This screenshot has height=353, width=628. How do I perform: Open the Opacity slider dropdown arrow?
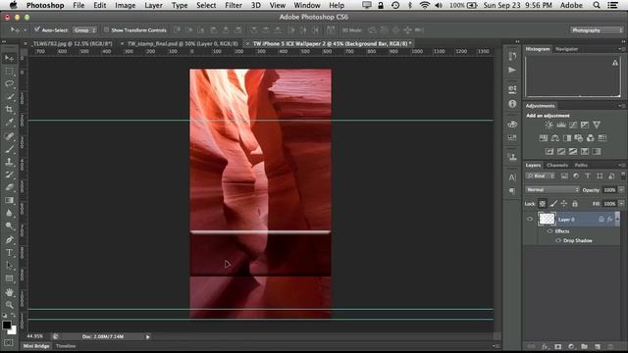[x=621, y=189]
